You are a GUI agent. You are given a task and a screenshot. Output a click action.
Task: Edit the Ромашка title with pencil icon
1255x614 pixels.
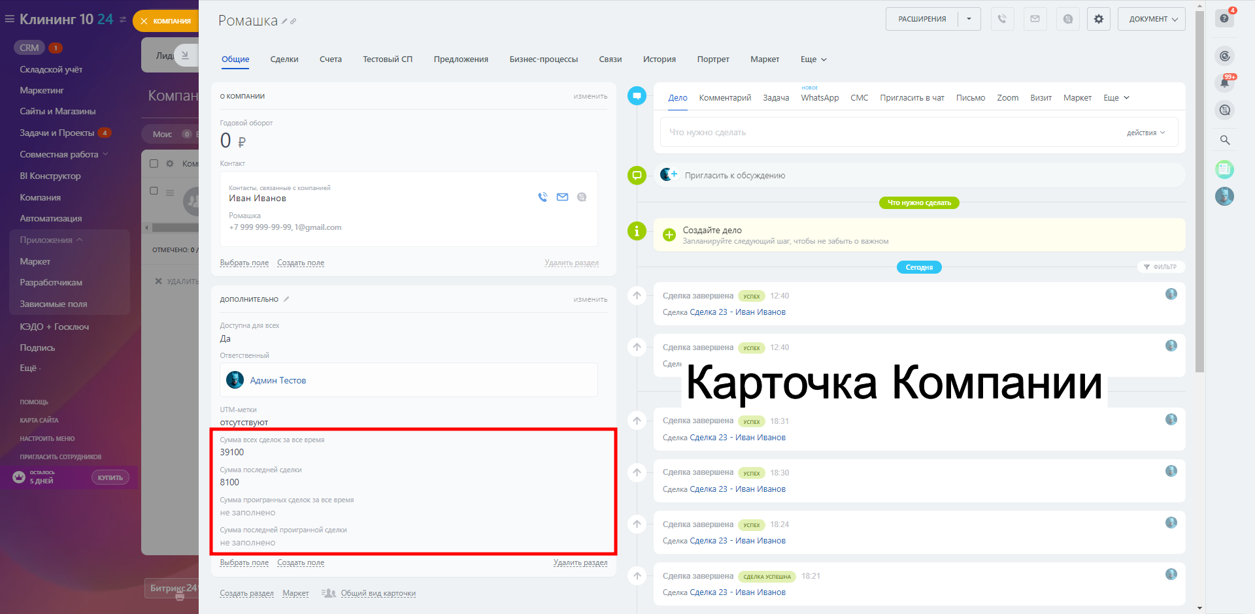coord(284,22)
